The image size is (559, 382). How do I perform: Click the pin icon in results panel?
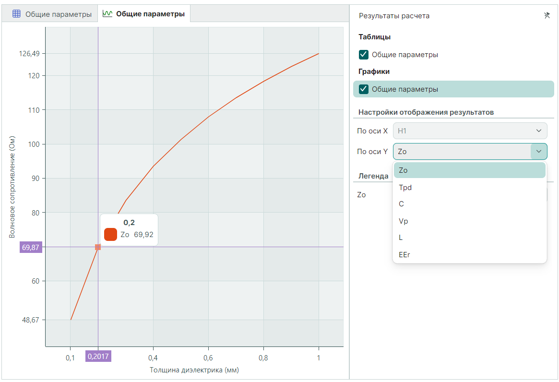(x=547, y=15)
